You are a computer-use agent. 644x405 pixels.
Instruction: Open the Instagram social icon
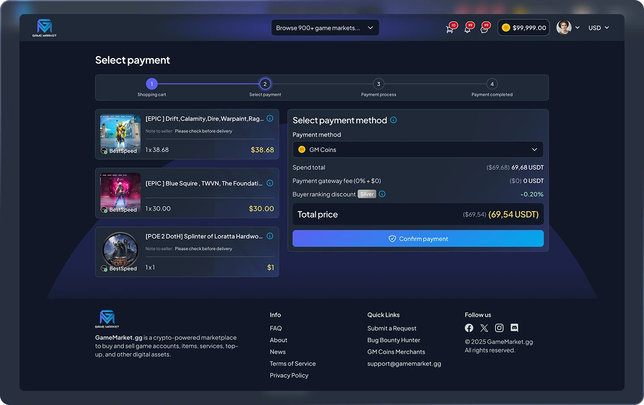click(499, 328)
